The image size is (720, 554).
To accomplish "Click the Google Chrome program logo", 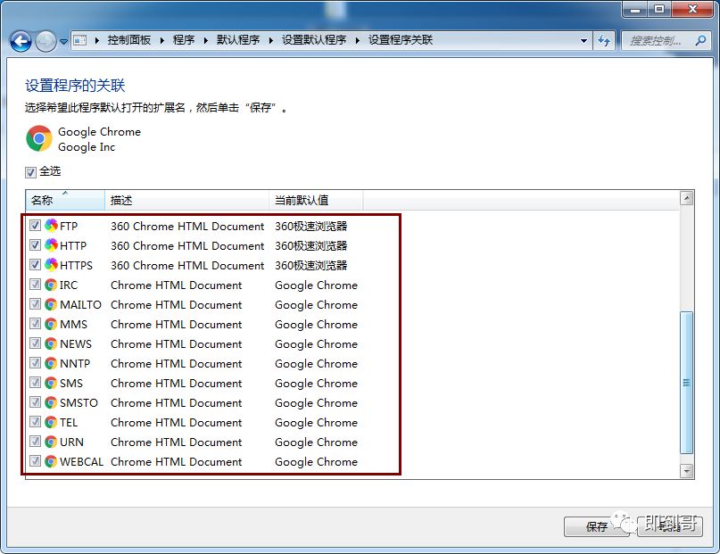I will (39, 138).
